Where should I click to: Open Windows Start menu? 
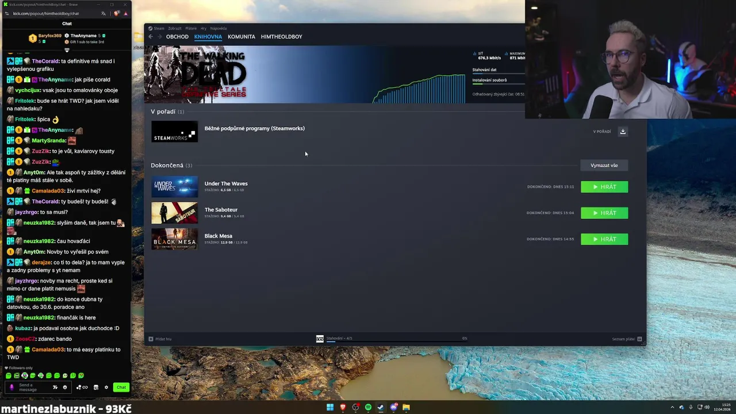(330, 407)
